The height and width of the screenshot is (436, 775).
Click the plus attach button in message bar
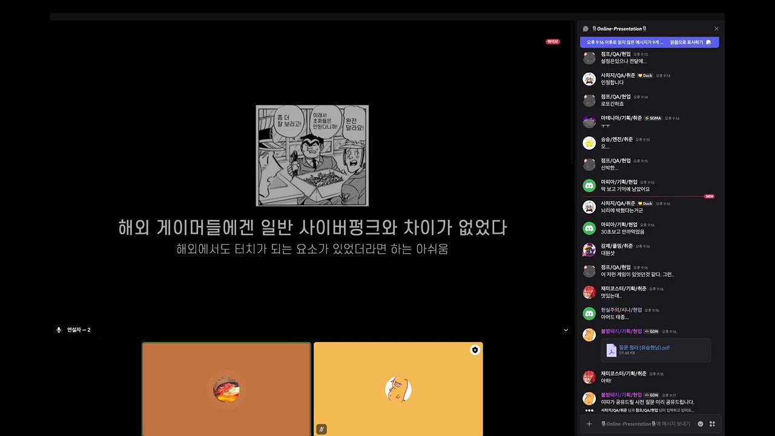[589, 424]
